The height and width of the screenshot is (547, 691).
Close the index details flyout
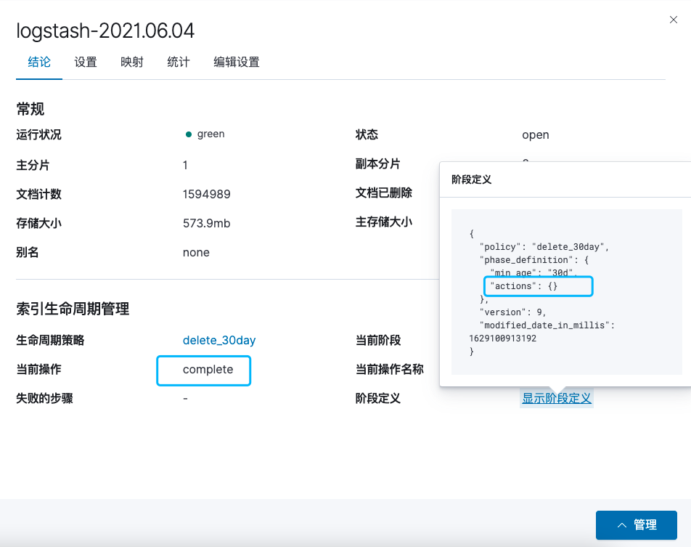point(673,20)
